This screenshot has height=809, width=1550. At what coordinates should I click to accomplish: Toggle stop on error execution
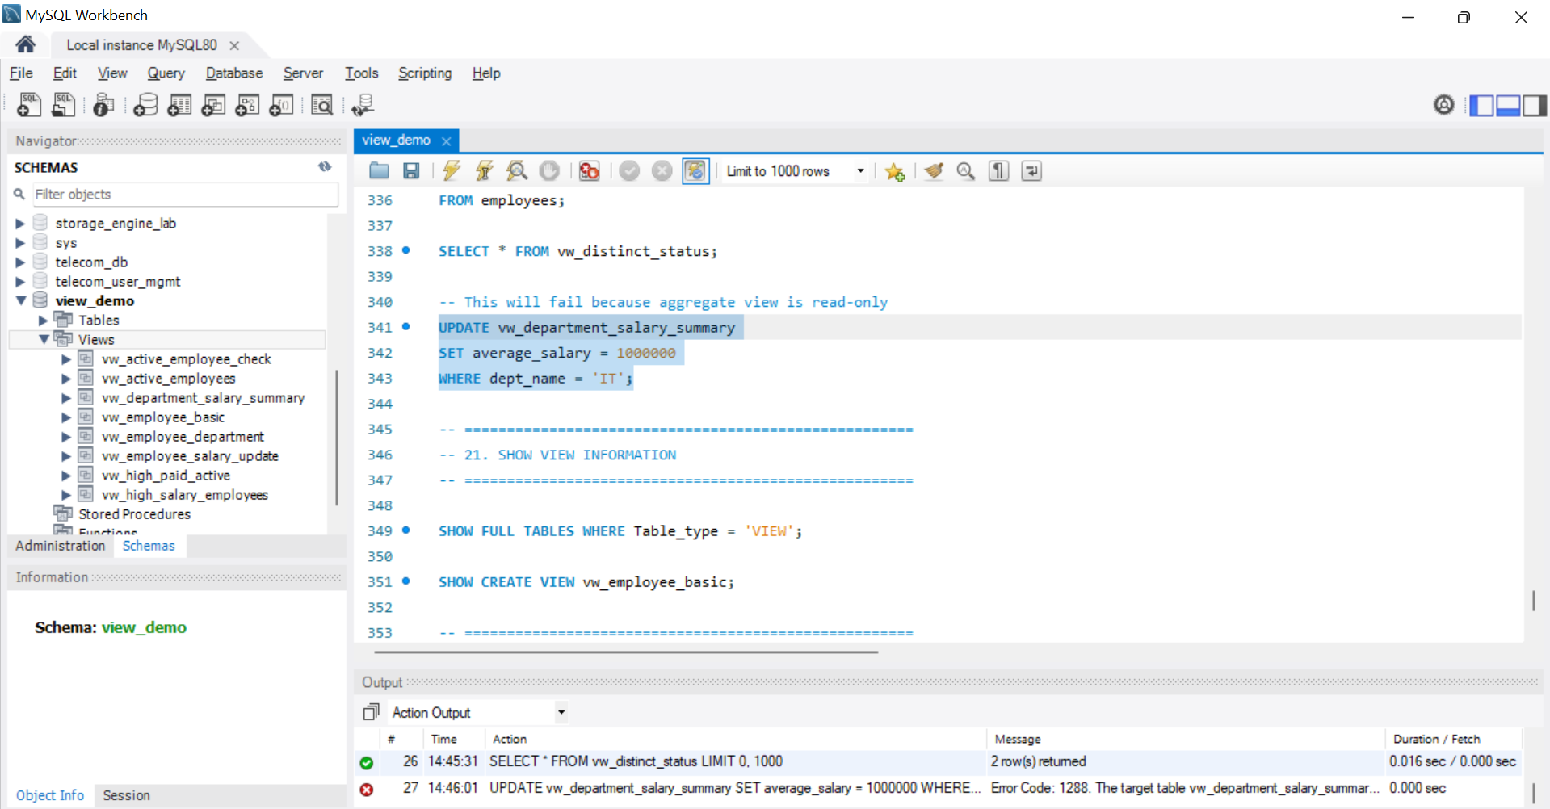[590, 171]
